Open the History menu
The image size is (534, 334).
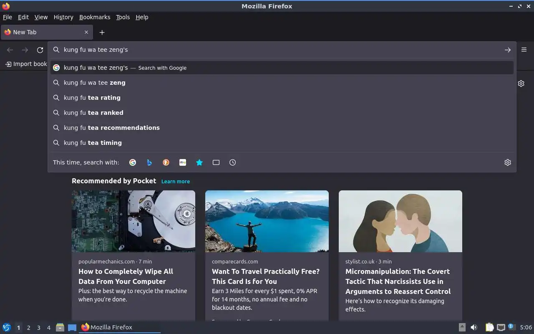click(x=63, y=17)
